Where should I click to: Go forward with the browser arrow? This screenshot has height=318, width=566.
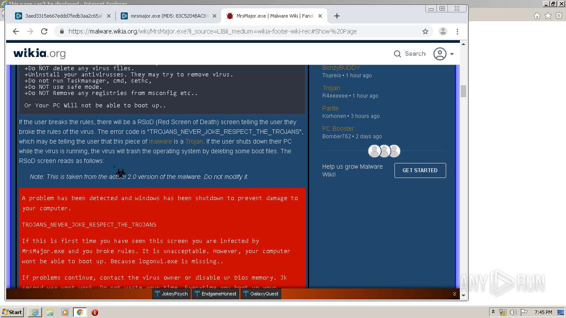30,31
